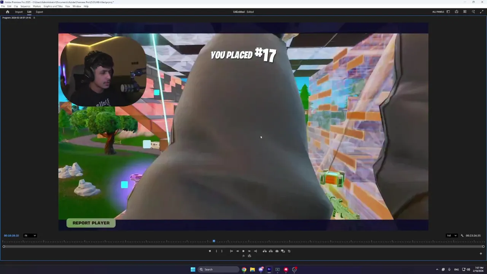The image size is (487, 274).
Task: Click the microphone tray icon
Action: point(449,269)
